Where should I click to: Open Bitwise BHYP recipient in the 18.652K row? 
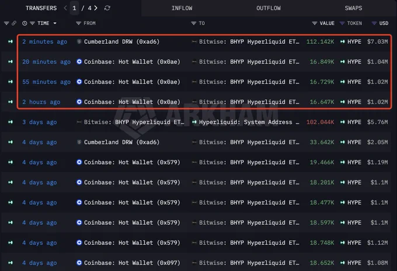pyautogui.click(x=249, y=263)
